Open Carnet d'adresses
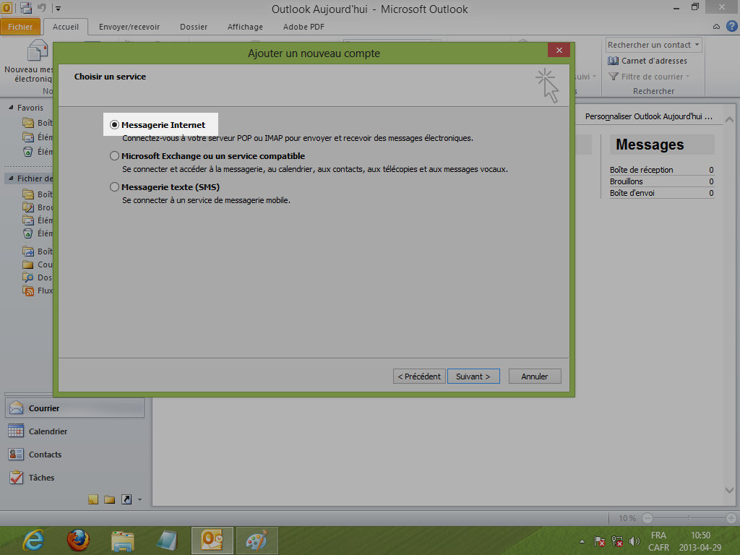740x555 pixels. pos(647,61)
